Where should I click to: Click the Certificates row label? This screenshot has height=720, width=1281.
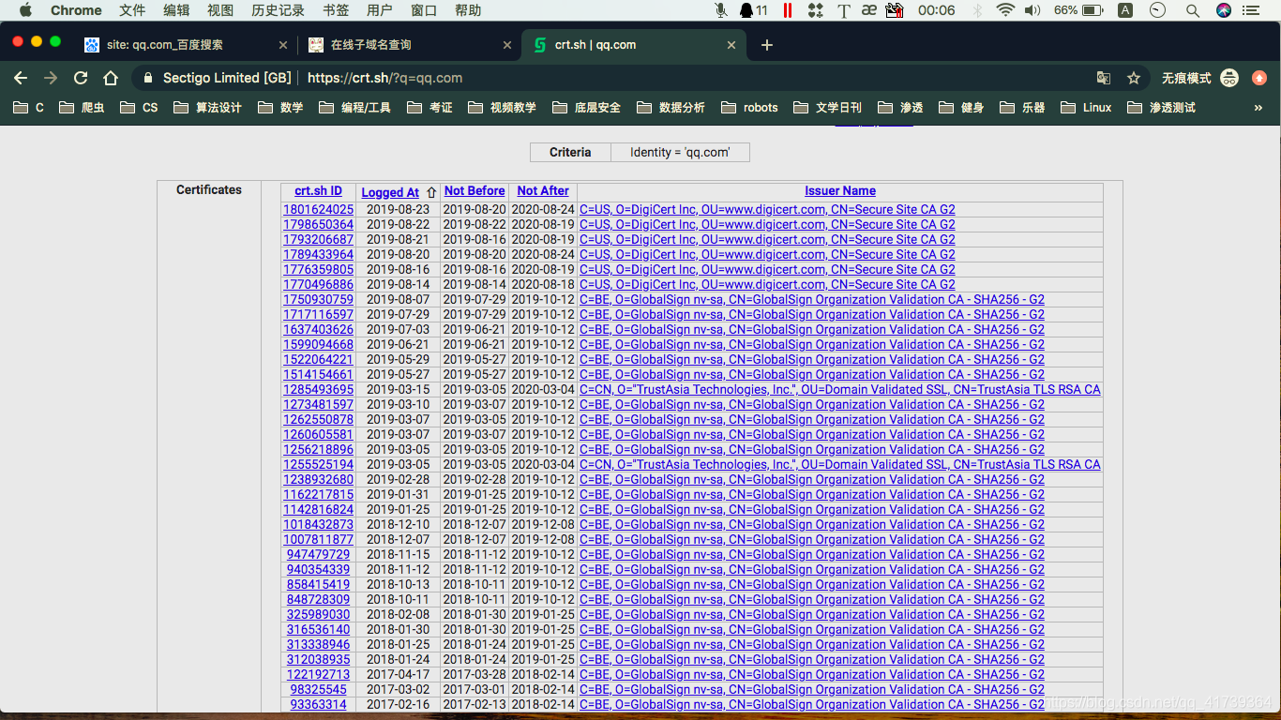click(209, 189)
